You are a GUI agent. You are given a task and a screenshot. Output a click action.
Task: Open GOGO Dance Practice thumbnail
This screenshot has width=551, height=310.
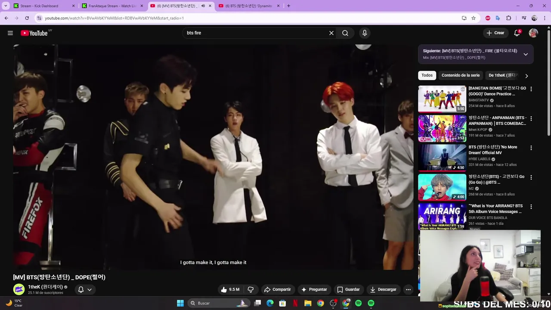(x=442, y=99)
